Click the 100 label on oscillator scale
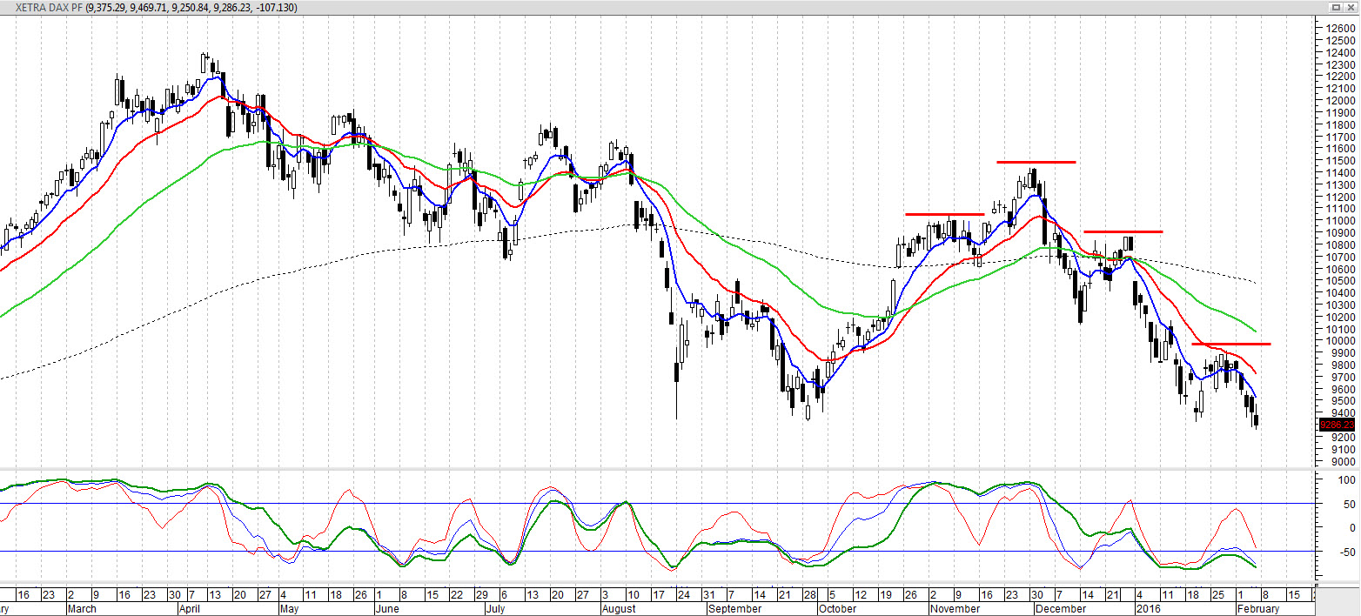The image size is (1361, 616). tap(1347, 480)
